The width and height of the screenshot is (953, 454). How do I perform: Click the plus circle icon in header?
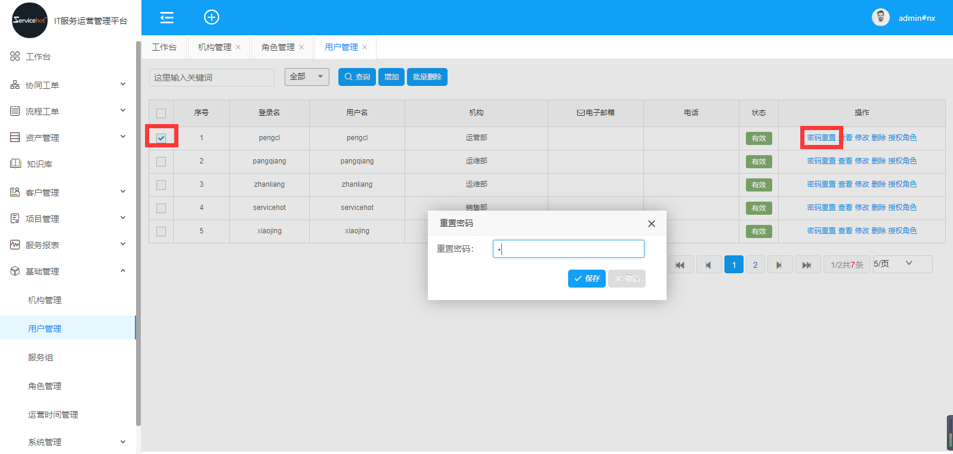(x=212, y=17)
